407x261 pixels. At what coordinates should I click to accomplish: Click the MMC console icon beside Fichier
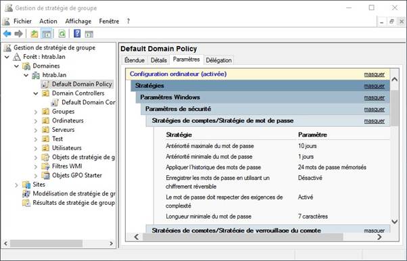point(6,21)
